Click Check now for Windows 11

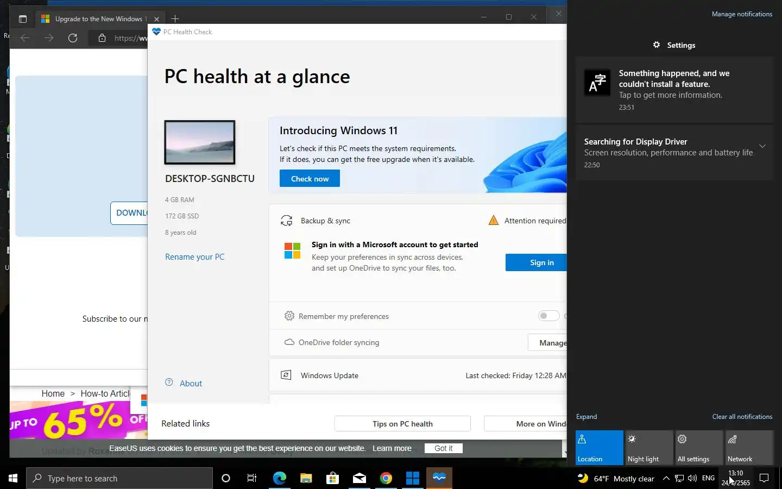tap(310, 178)
